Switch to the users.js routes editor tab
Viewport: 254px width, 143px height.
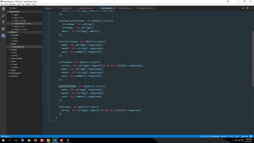tap(126, 8)
